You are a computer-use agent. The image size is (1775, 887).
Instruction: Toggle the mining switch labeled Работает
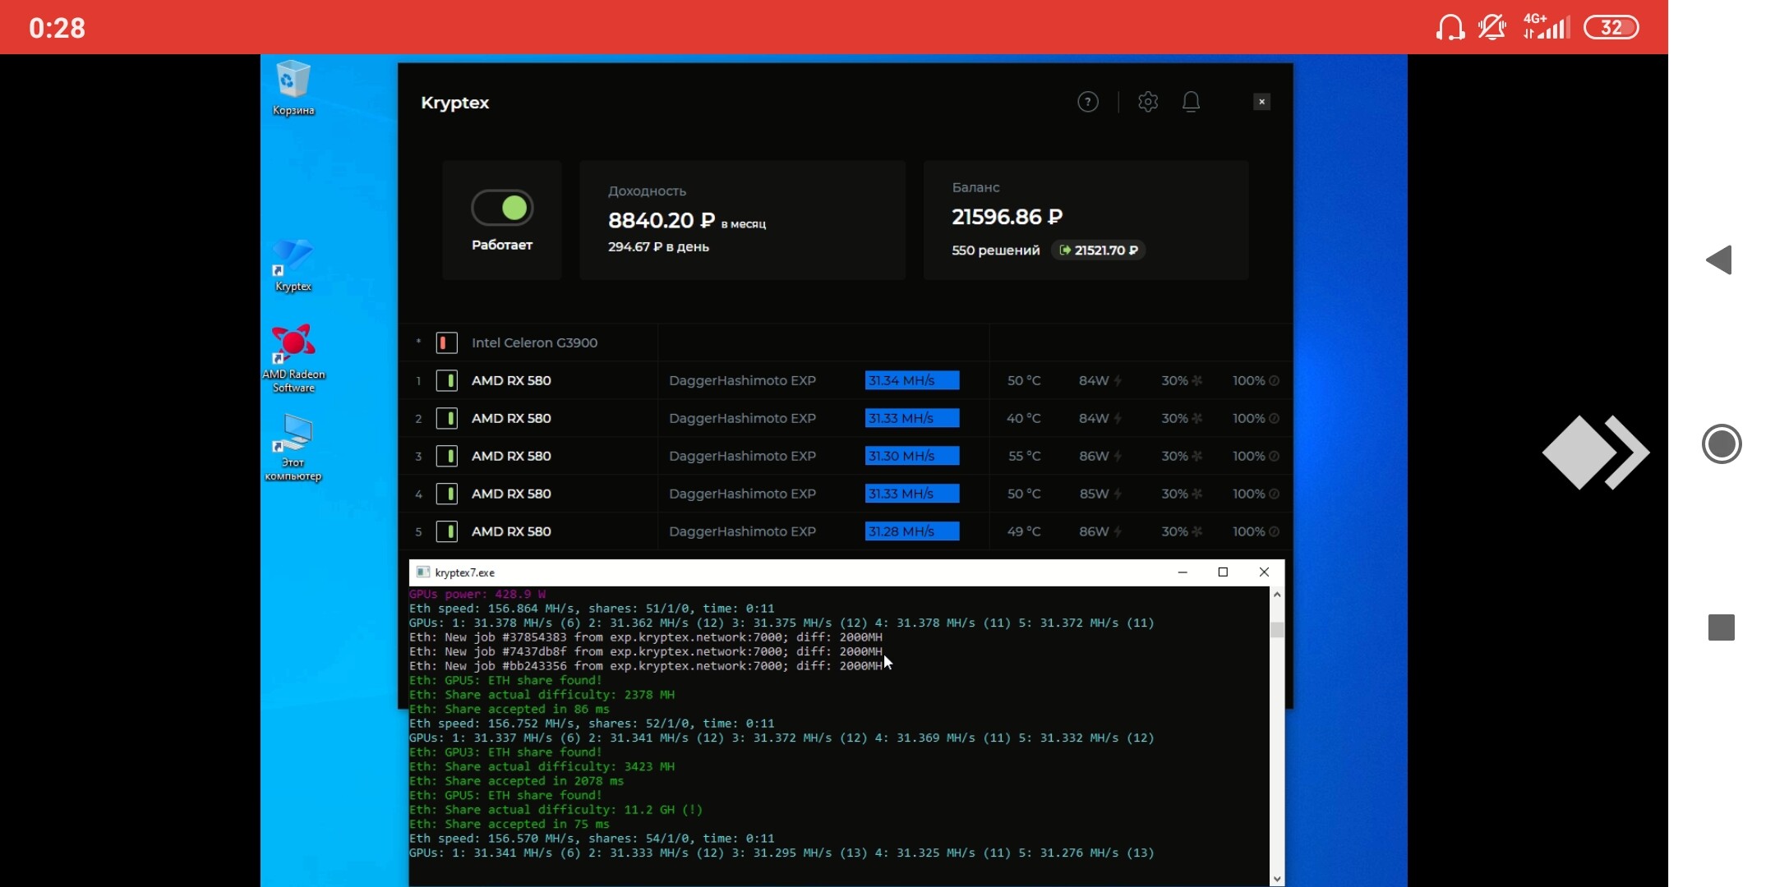[502, 208]
